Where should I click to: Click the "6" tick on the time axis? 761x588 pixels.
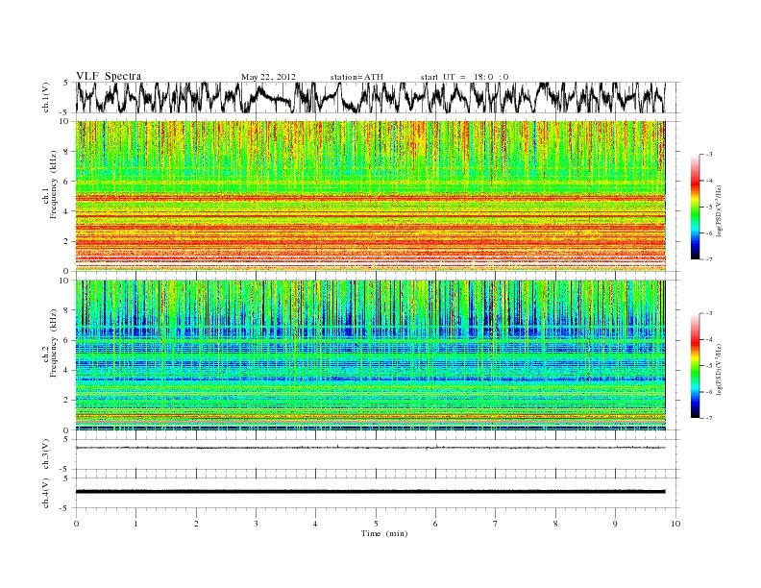click(x=435, y=524)
